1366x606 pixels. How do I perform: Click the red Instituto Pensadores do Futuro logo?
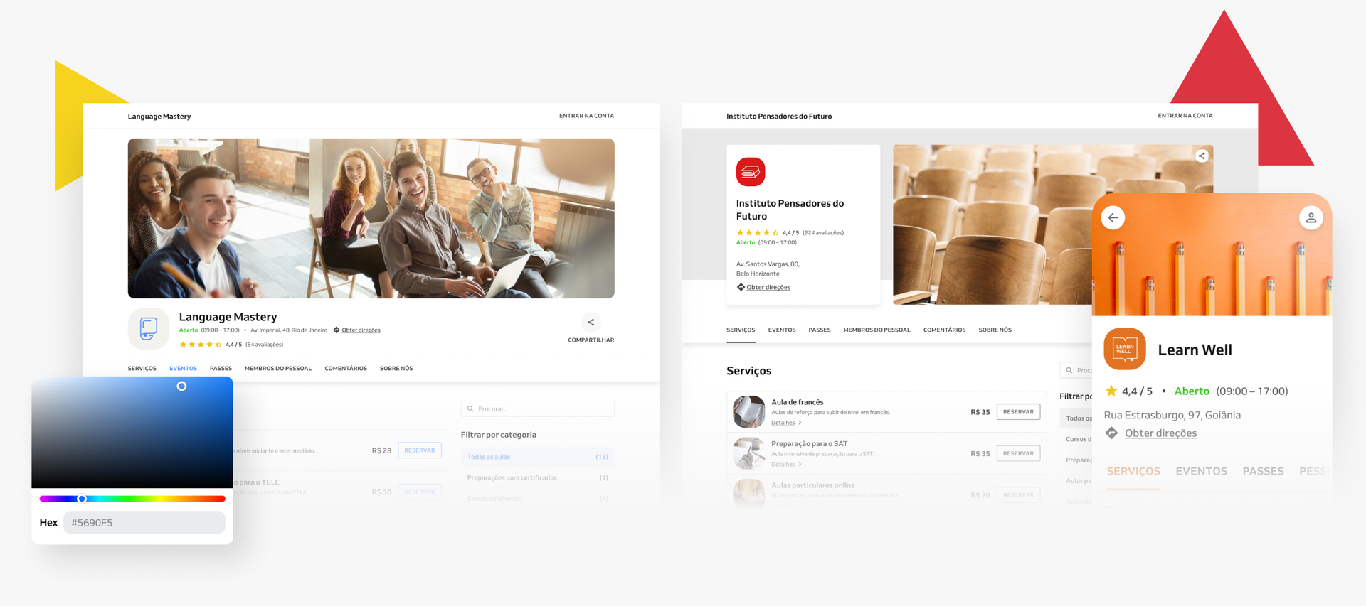click(x=751, y=172)
